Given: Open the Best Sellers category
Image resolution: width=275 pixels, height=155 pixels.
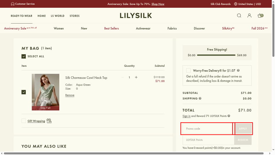Looking at the screenshot, I should [x=111, y=28].
